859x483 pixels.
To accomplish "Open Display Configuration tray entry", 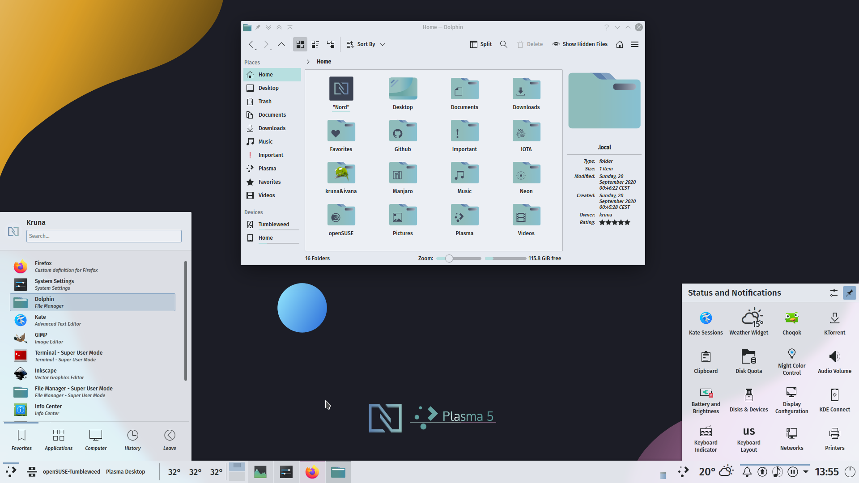I will [x=792, y=401].
